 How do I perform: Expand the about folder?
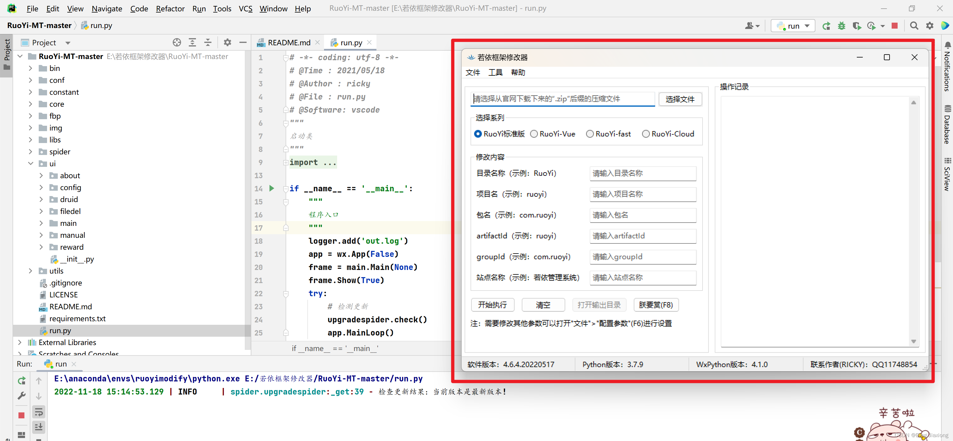coord(41,175)
